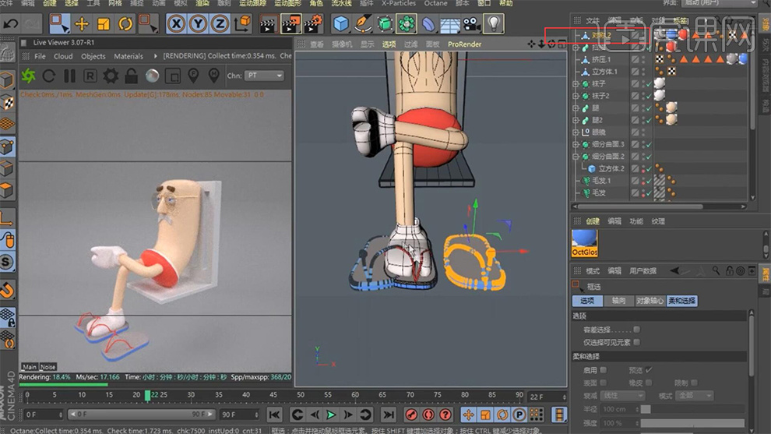Enable the 容差选择 checkbox
Viewport: 771px width, 434px height.
[x=637, y=330]
